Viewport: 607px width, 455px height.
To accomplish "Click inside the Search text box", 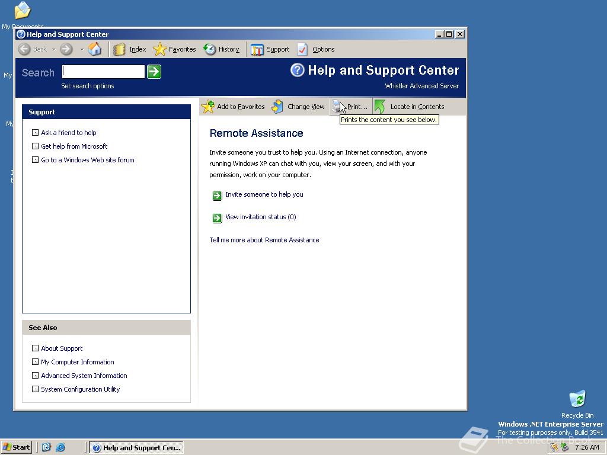I will (103, 72).
